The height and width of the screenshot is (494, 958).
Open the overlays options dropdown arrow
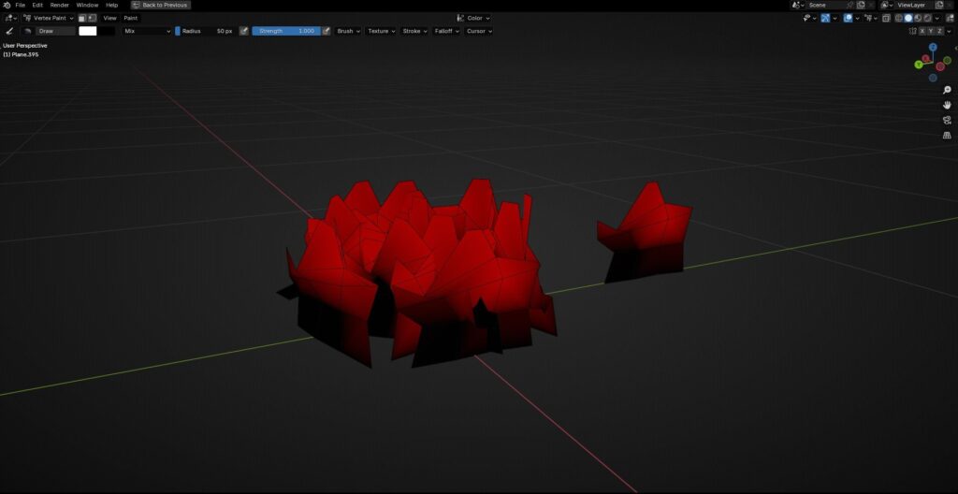[857, 19]
